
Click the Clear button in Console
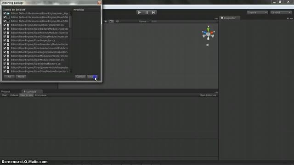pyautogui.click(x=4, y=95)
